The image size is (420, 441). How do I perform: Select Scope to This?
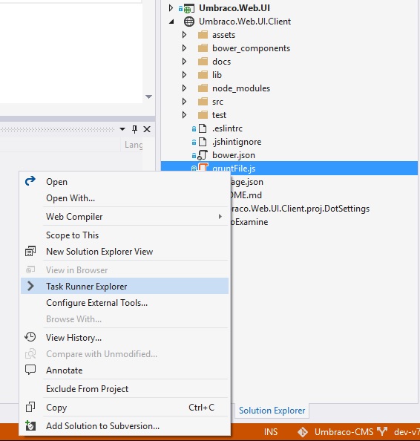click(124, 235)
